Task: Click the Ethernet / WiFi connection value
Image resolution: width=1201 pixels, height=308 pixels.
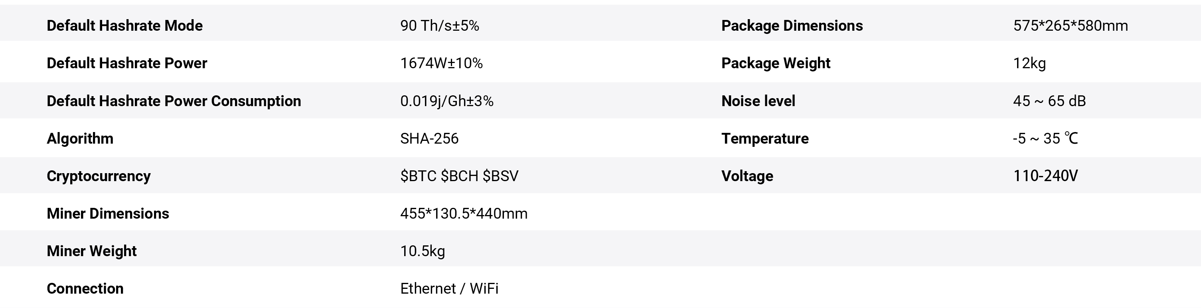Action: click(x=449, y=288)
